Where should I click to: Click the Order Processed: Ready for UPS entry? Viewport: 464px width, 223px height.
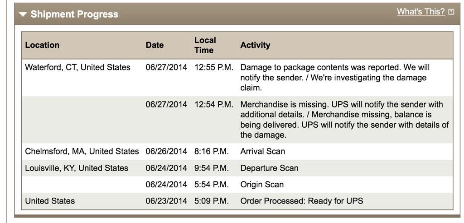coord(301,201)
